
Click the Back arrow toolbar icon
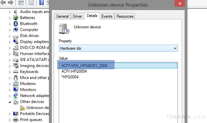(x=3, y=3)
